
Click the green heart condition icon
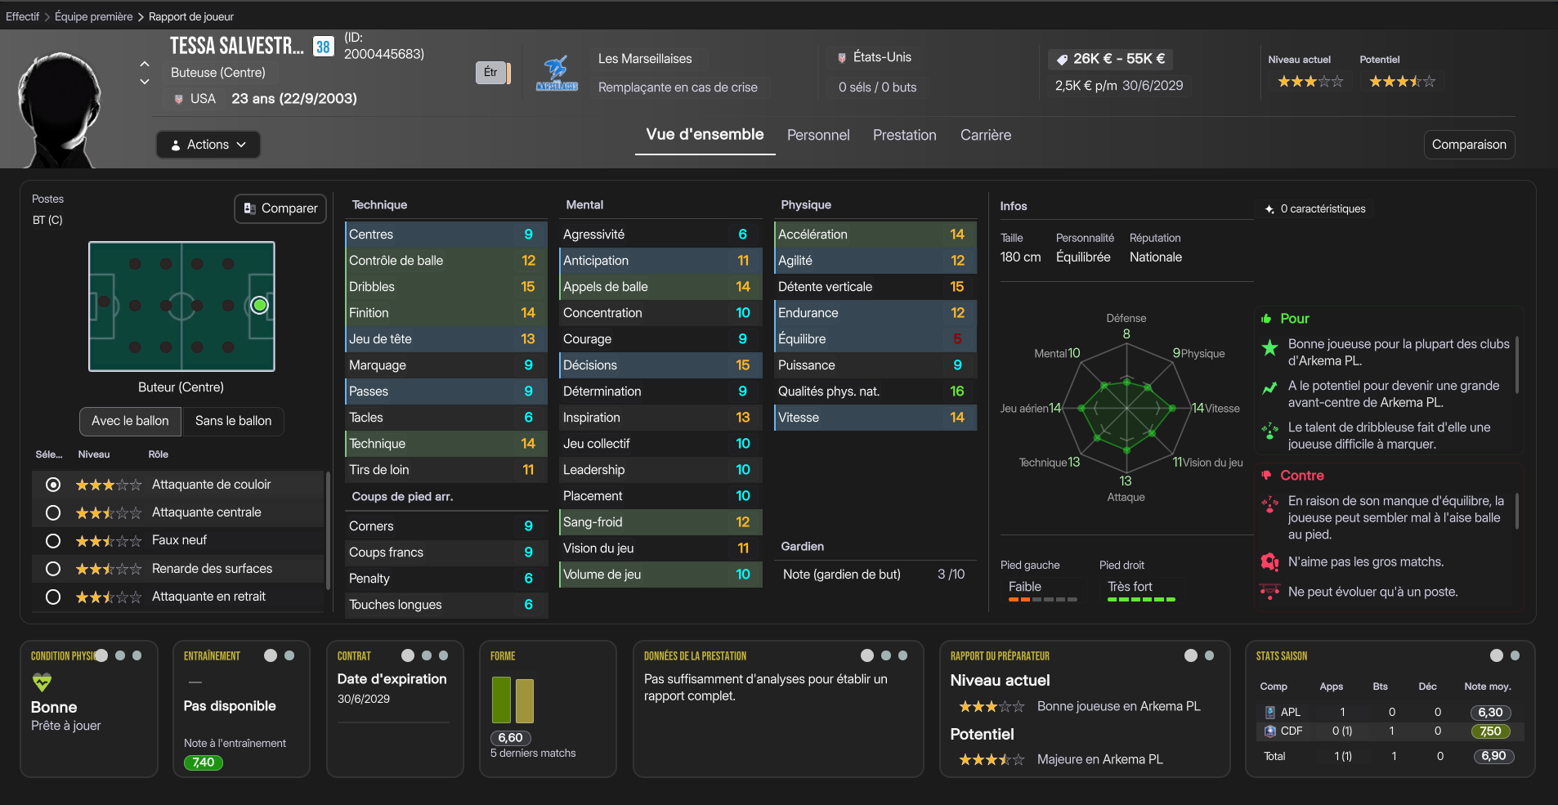coord(42,682)
